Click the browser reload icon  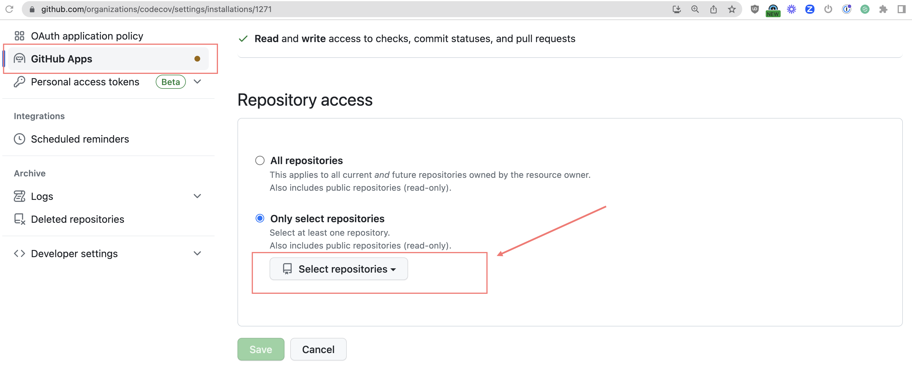[x=9, y=9]
